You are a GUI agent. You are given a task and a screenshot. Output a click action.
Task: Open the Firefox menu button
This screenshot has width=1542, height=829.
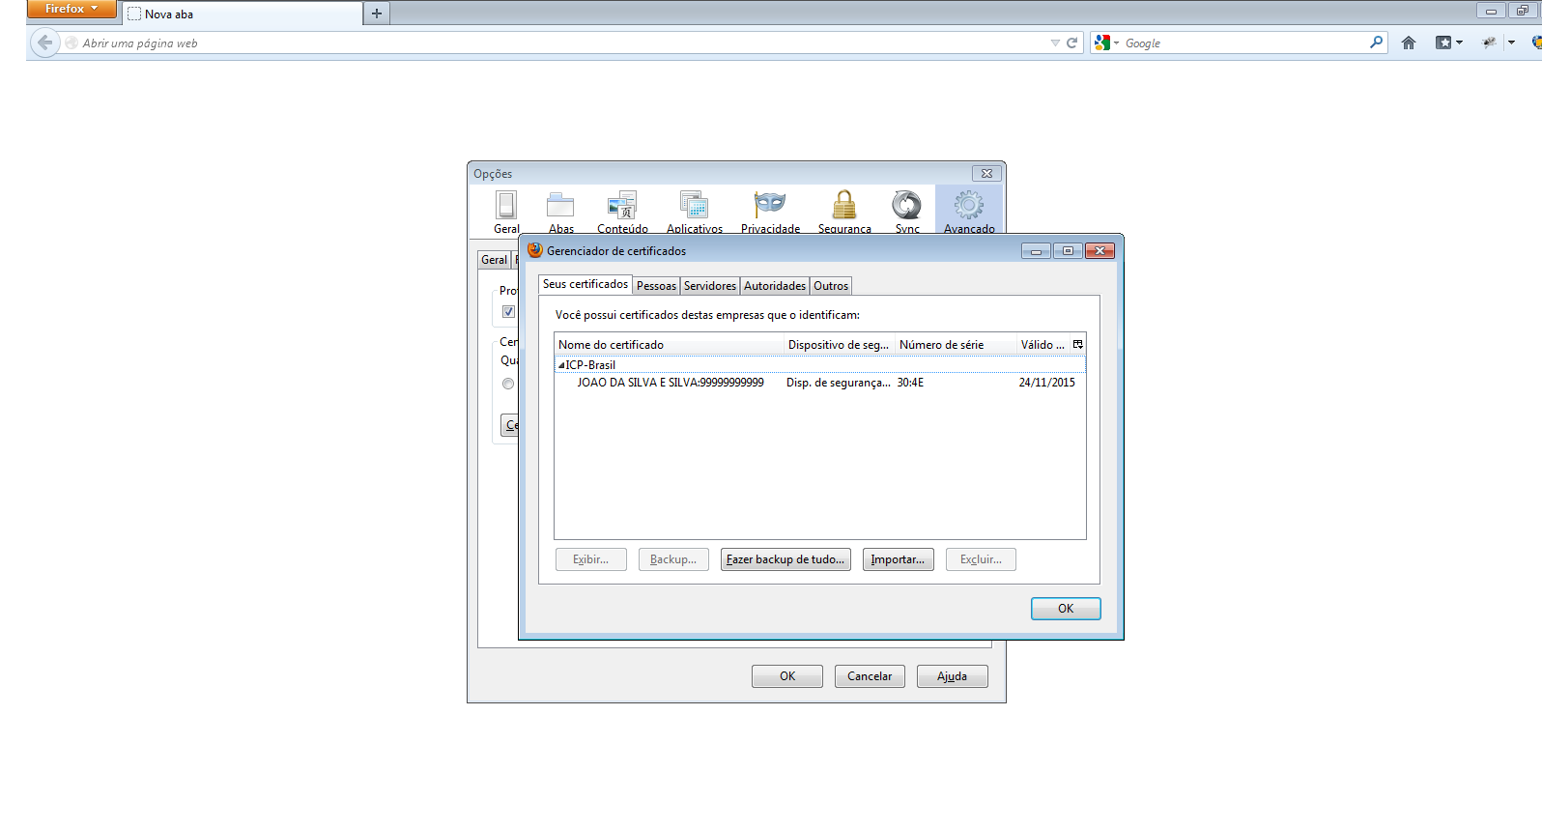[x=71, y=9]
